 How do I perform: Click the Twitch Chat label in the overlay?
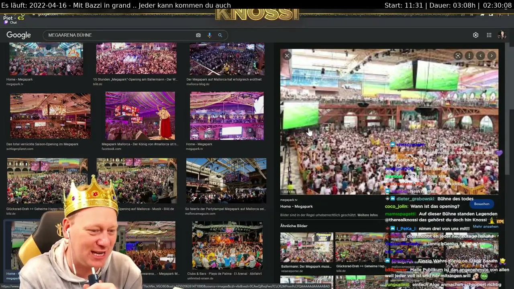(x=11, y=22)
